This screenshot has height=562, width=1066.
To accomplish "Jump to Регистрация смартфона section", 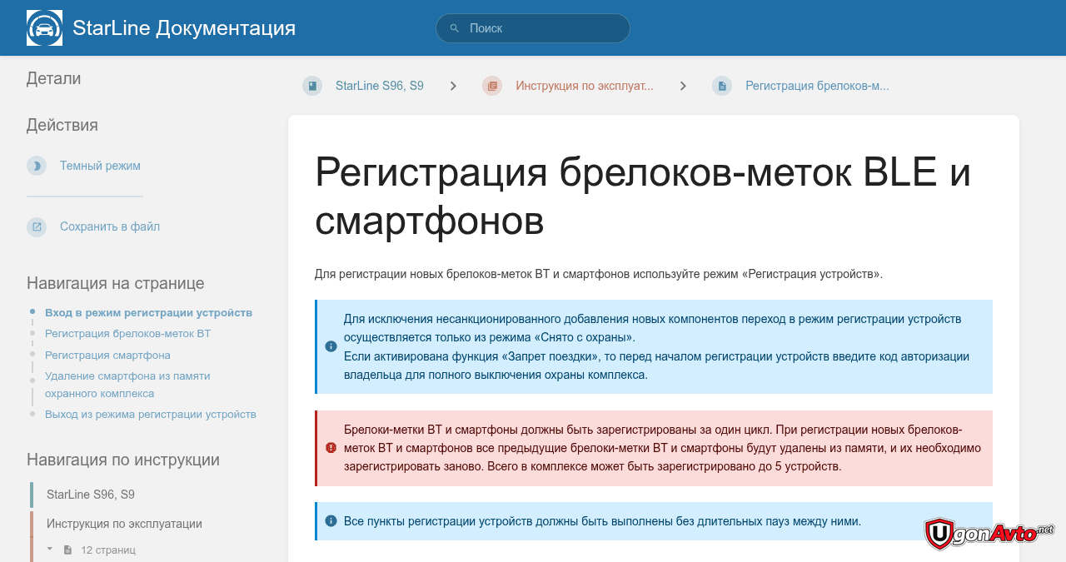I will (x=107, y=355).
